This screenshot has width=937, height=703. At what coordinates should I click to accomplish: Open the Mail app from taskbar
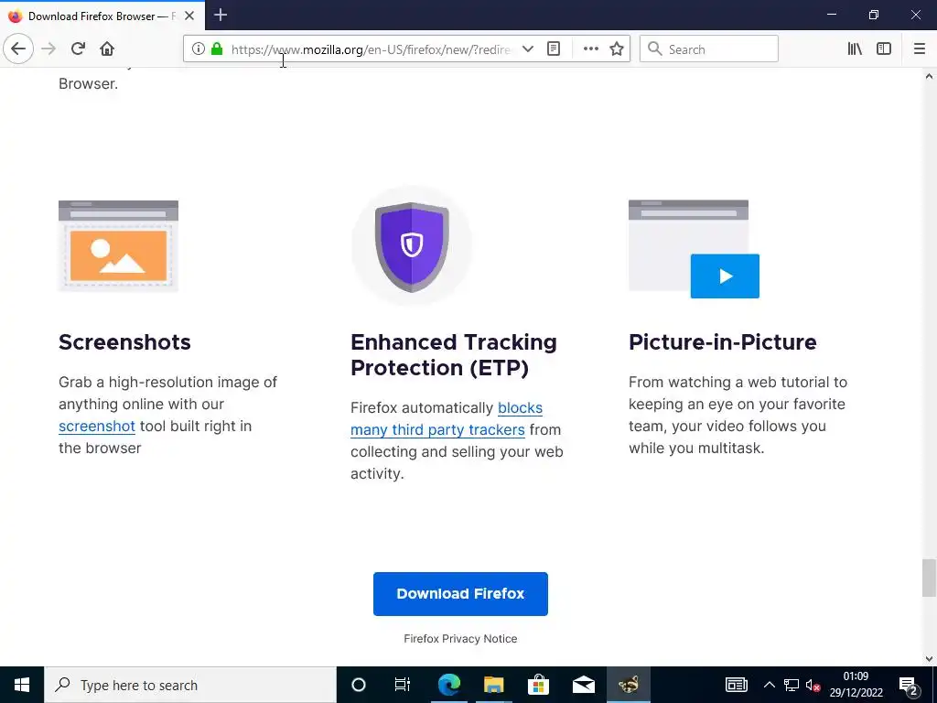click(583, 685)
